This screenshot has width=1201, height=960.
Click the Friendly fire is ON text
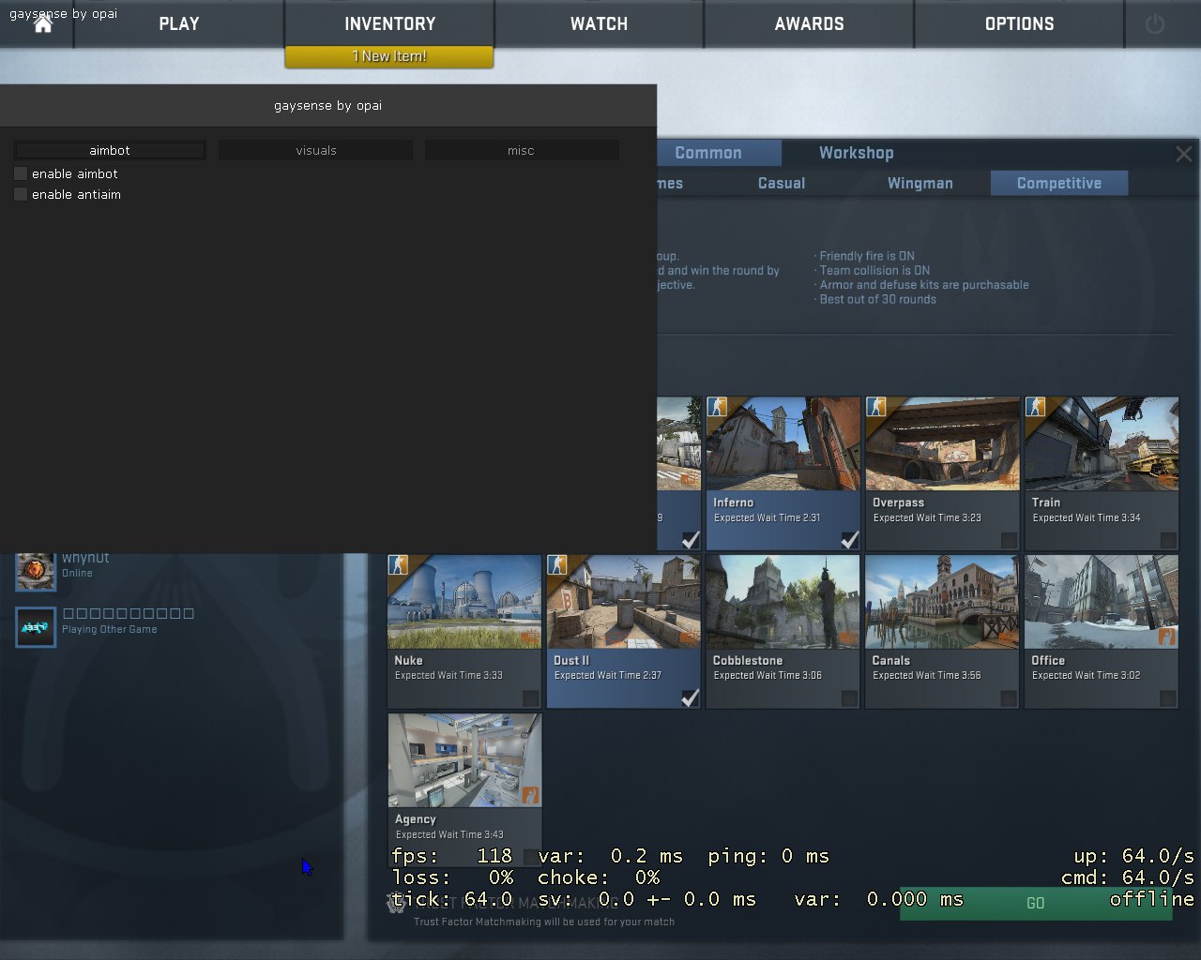pyautogui.click(x=864, y=256)
